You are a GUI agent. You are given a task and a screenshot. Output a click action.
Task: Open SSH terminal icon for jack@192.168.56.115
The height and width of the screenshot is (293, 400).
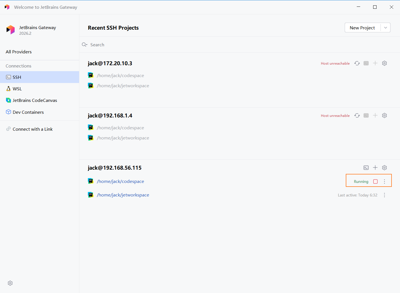pyautogui.click(x=366, y=168)
